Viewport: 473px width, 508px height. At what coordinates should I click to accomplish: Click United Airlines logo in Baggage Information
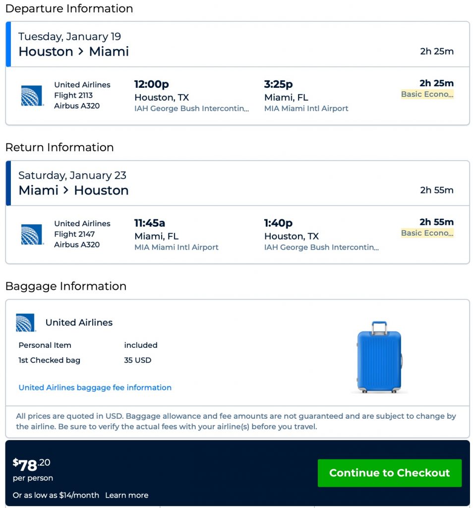click(x=26, y=322)
